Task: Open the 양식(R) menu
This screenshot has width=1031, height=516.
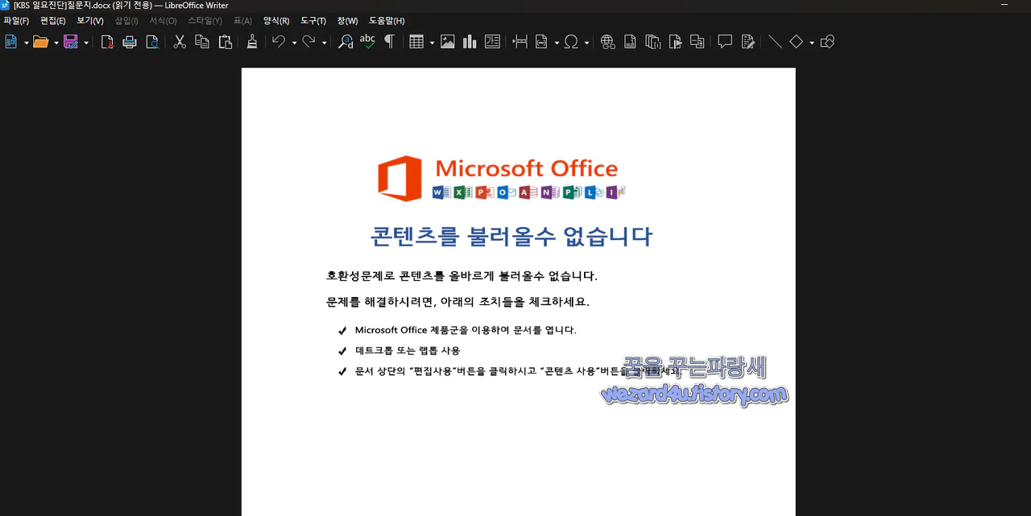Action: click(276, 21)
